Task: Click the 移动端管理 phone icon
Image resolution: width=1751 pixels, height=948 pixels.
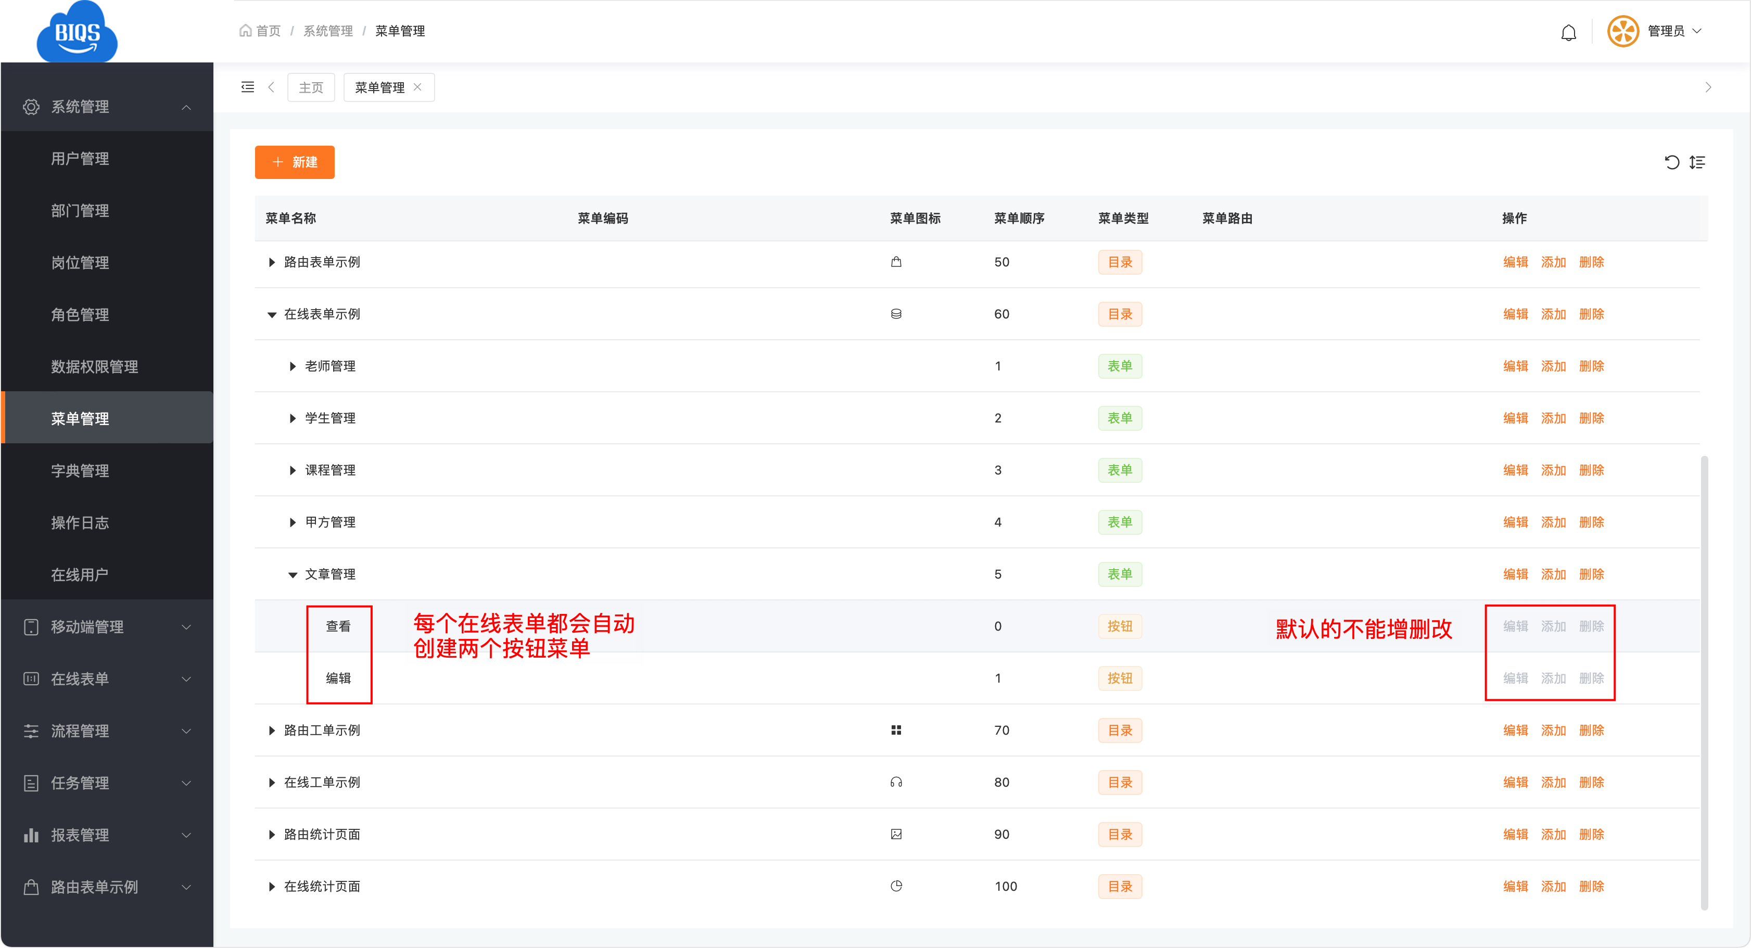Action: pos(31,626)
